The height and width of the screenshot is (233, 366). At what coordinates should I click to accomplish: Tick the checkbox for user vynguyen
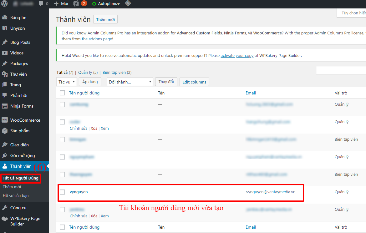(x=62, y=192)
